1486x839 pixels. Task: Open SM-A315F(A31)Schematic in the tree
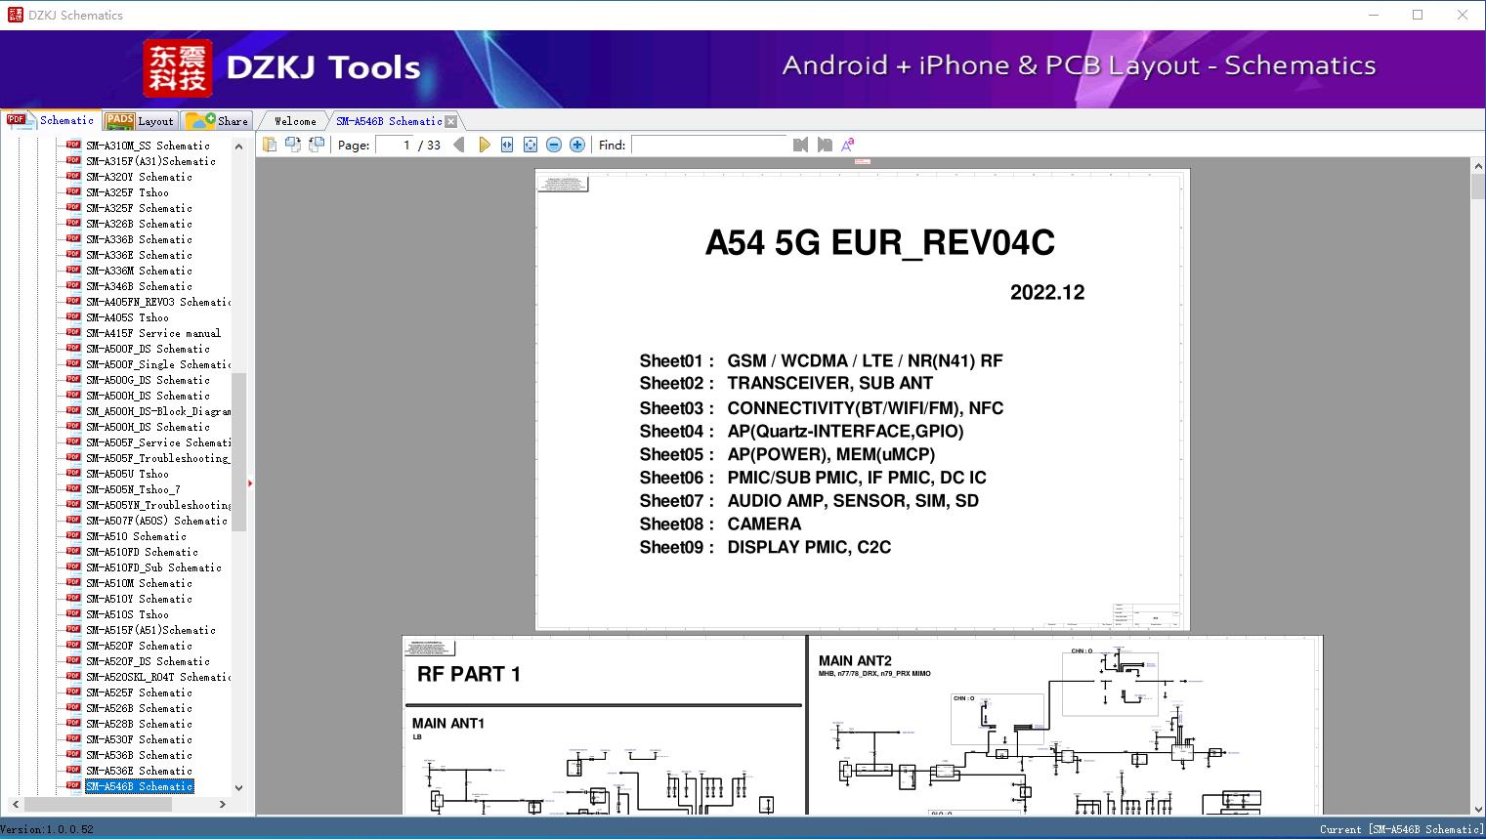coord(150,161)
